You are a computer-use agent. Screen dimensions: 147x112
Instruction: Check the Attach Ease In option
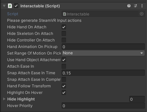click(64, 66)
